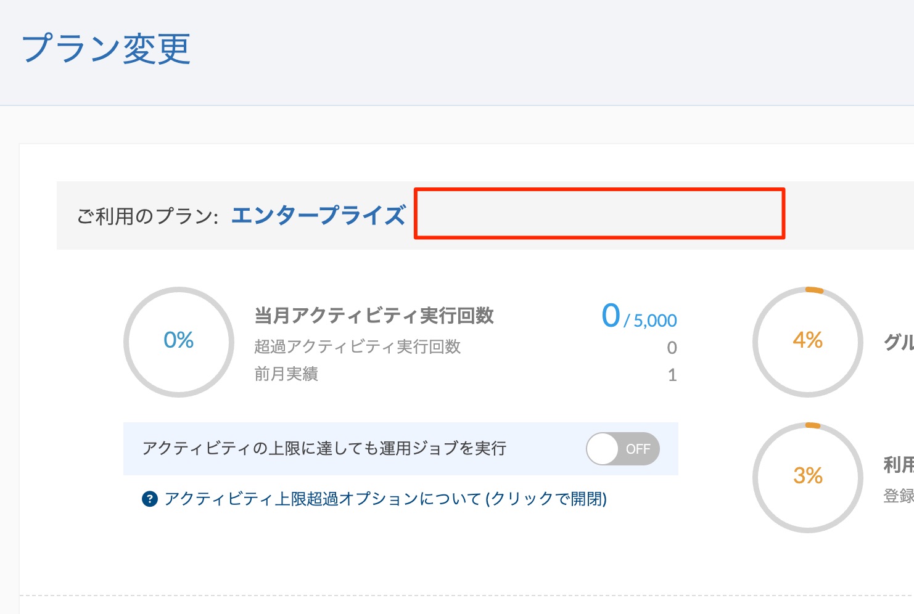Click the ご利用のプラン label
This screenshot has width=914, height=614.
(147, 216)
